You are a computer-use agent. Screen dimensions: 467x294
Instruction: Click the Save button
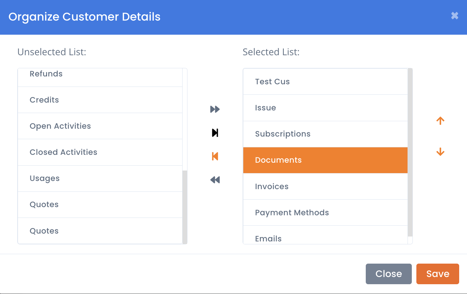tap(438, 274)
